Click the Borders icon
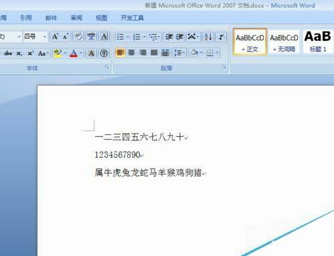This screenshot has width=334, height=256. click(x=210, y=53)
